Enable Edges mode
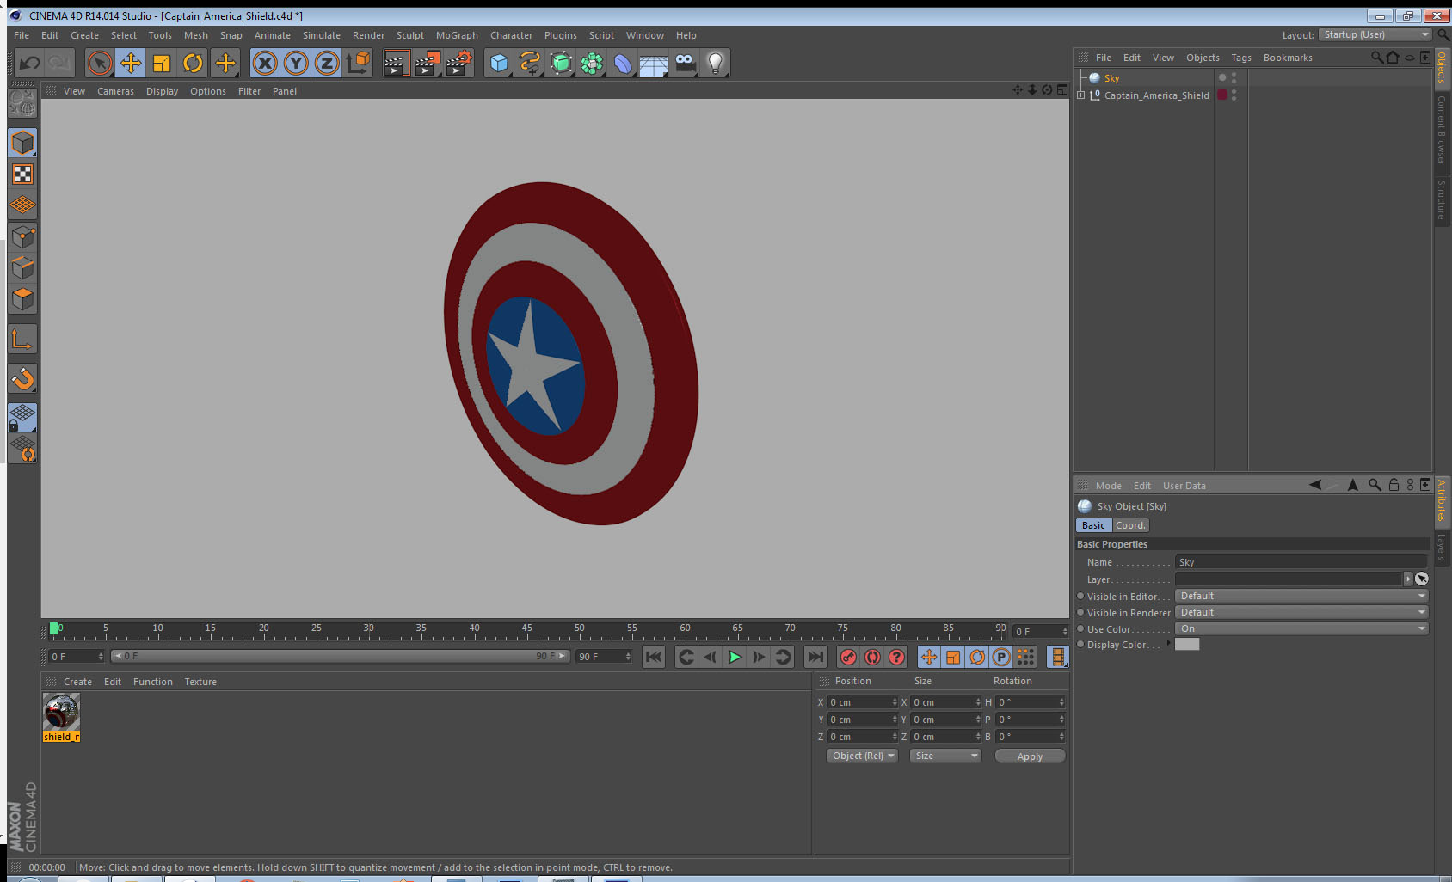 22,268
